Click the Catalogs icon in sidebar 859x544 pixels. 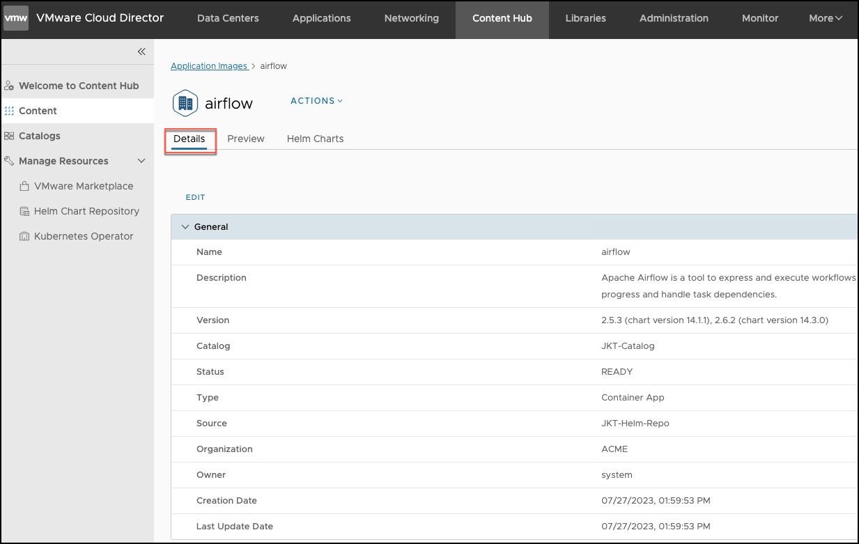tap(9, 136)
